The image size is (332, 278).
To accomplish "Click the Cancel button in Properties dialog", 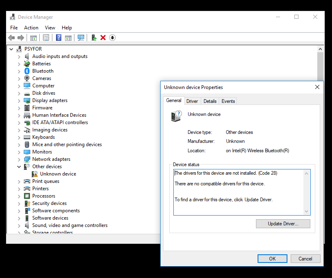I will 305,258.
